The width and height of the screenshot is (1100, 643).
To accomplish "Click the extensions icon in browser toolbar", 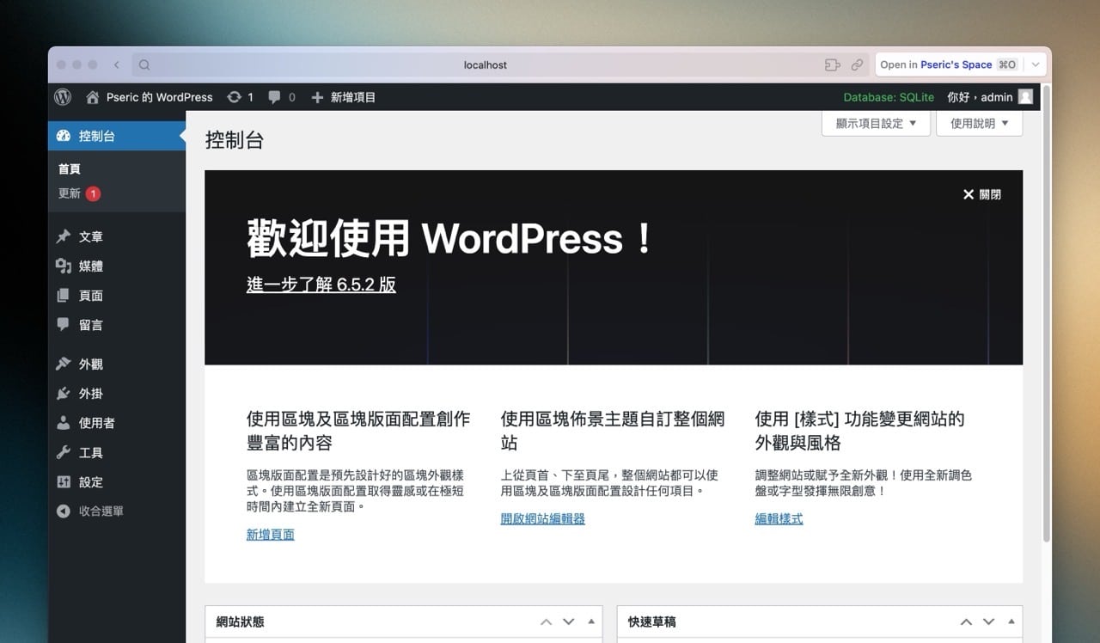I will point(831,64).
